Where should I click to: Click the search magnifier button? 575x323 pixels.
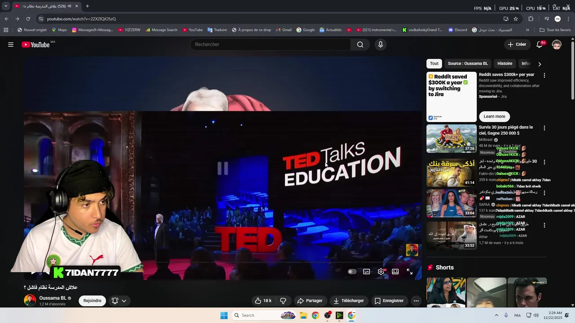coord(360,44)
